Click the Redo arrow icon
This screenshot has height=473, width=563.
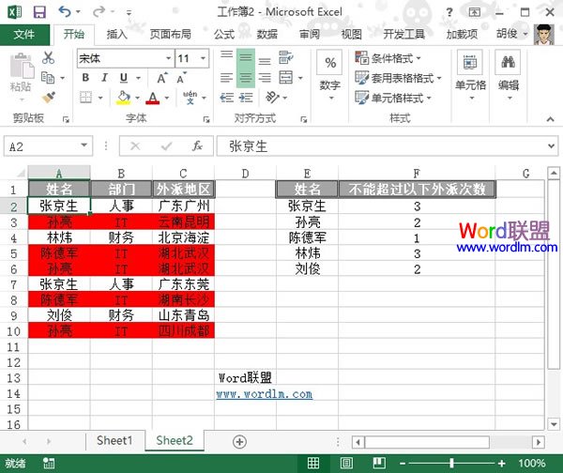point(99,12)
